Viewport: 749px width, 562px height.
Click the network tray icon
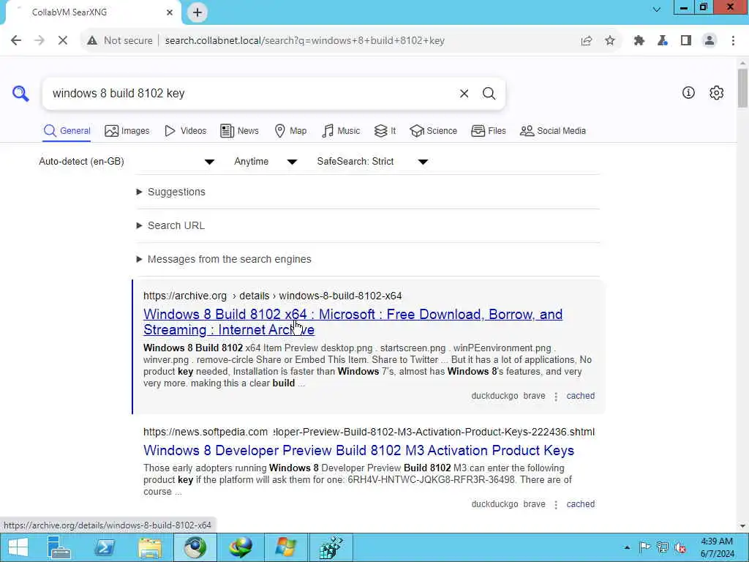pos(662,547)
